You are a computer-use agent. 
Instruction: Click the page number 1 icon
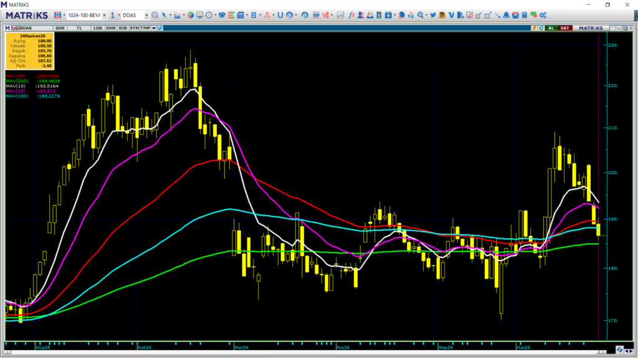pyautogui.click(x=113, y=15)
